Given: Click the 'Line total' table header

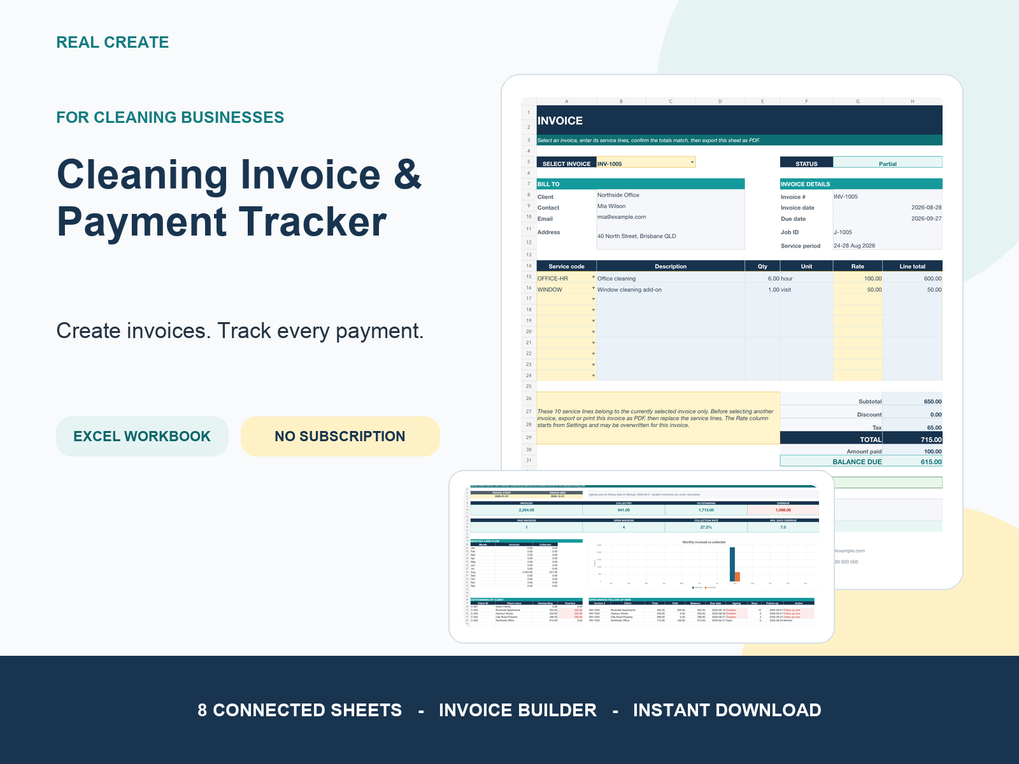Looking at the screenshot, I should tap(912, 266).
